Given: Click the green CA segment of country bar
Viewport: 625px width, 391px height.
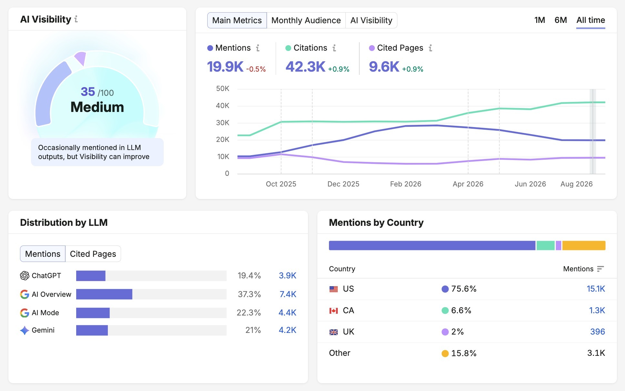Looking at the screenshot, I should (546, 246).
